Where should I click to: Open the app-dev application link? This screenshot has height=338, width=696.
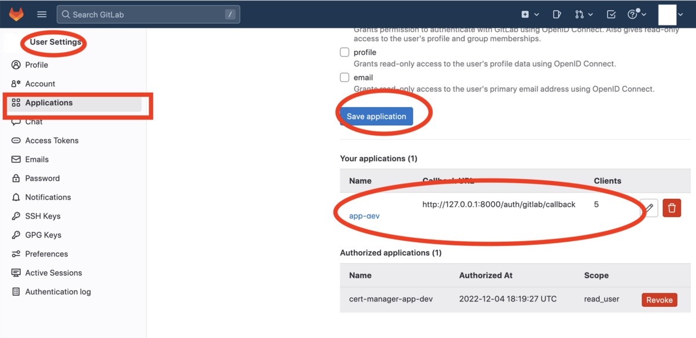[x=364, y=215]
